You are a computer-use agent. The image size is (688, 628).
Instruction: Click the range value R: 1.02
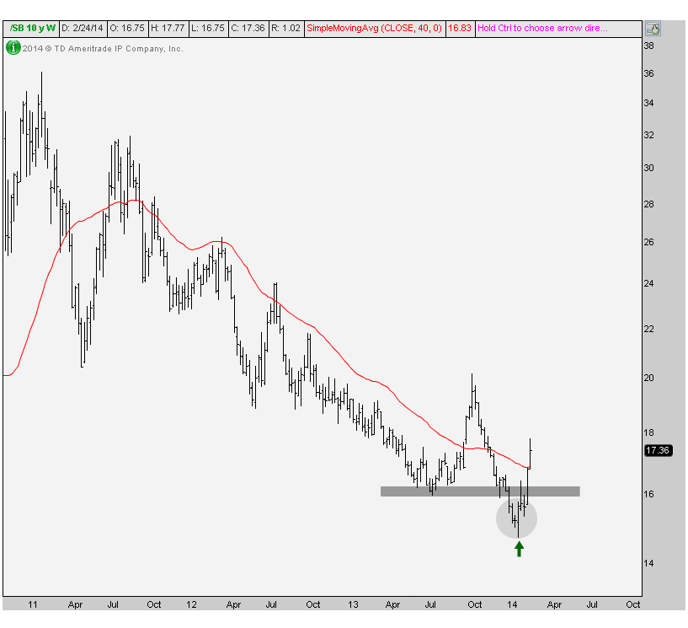point(285,28)
